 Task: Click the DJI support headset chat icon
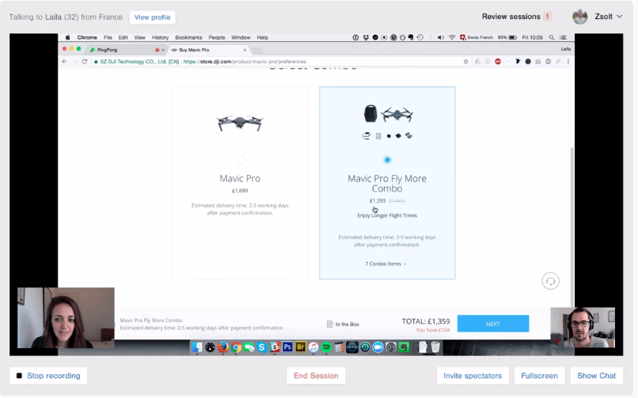click(550, 282)
